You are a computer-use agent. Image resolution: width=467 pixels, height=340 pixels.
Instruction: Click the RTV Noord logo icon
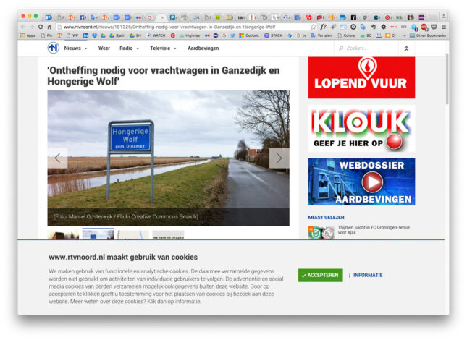53,48
